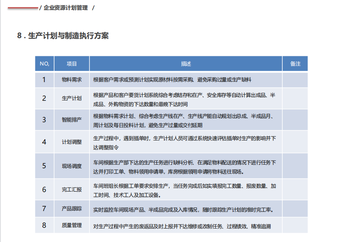Click the empty 备注 cell in row 5
Image resolution: width=342 pixels, height=242 pixels.
pyautogui.click(x=295, y=166)
